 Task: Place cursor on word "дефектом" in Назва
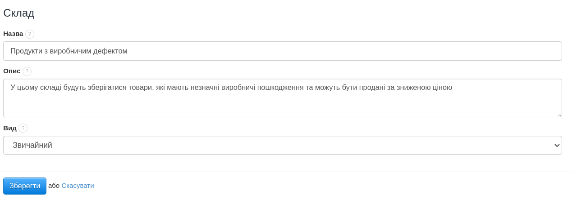click(110, 51)
